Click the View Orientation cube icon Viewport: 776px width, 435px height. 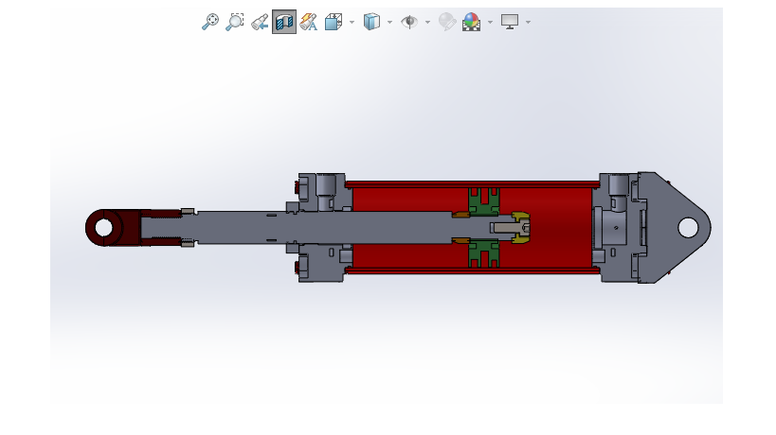[334, 22]
